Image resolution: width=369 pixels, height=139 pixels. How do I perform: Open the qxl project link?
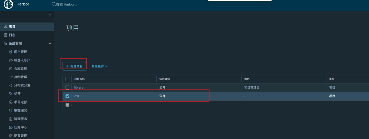point(77,96)
